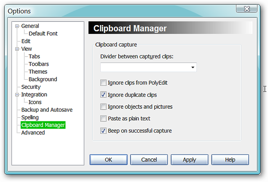Enable Ignore clips from PolyEdit

point(103,83)
